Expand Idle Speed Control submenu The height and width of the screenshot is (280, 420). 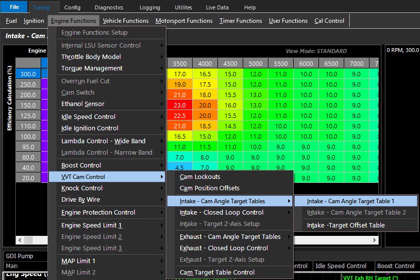pyautogui.click(x=106, y=116)
